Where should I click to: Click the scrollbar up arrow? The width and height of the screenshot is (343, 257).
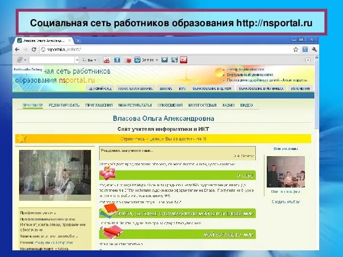(x=316, y=58)
